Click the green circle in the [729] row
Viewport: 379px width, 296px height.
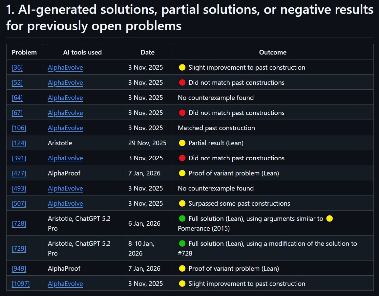(x=182, y=244)
